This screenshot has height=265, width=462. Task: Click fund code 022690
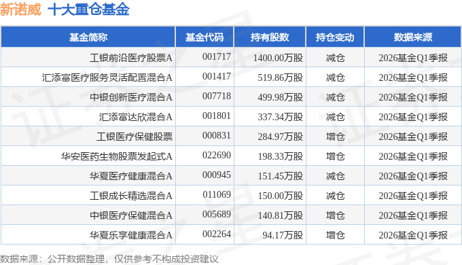point(217,155)
